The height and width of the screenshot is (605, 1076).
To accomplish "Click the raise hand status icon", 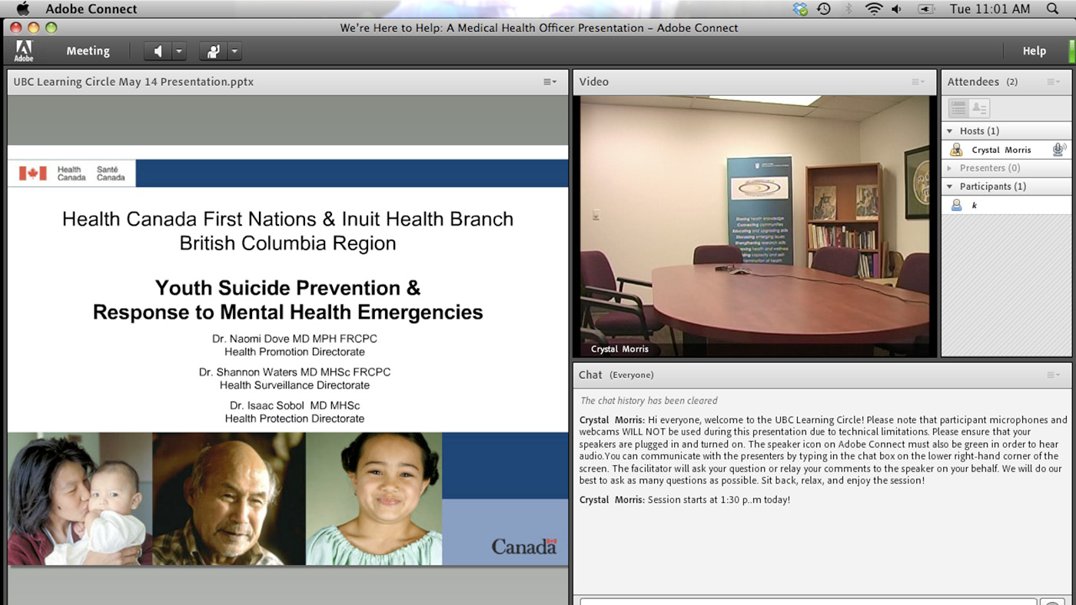I will [x=213, y=51].
